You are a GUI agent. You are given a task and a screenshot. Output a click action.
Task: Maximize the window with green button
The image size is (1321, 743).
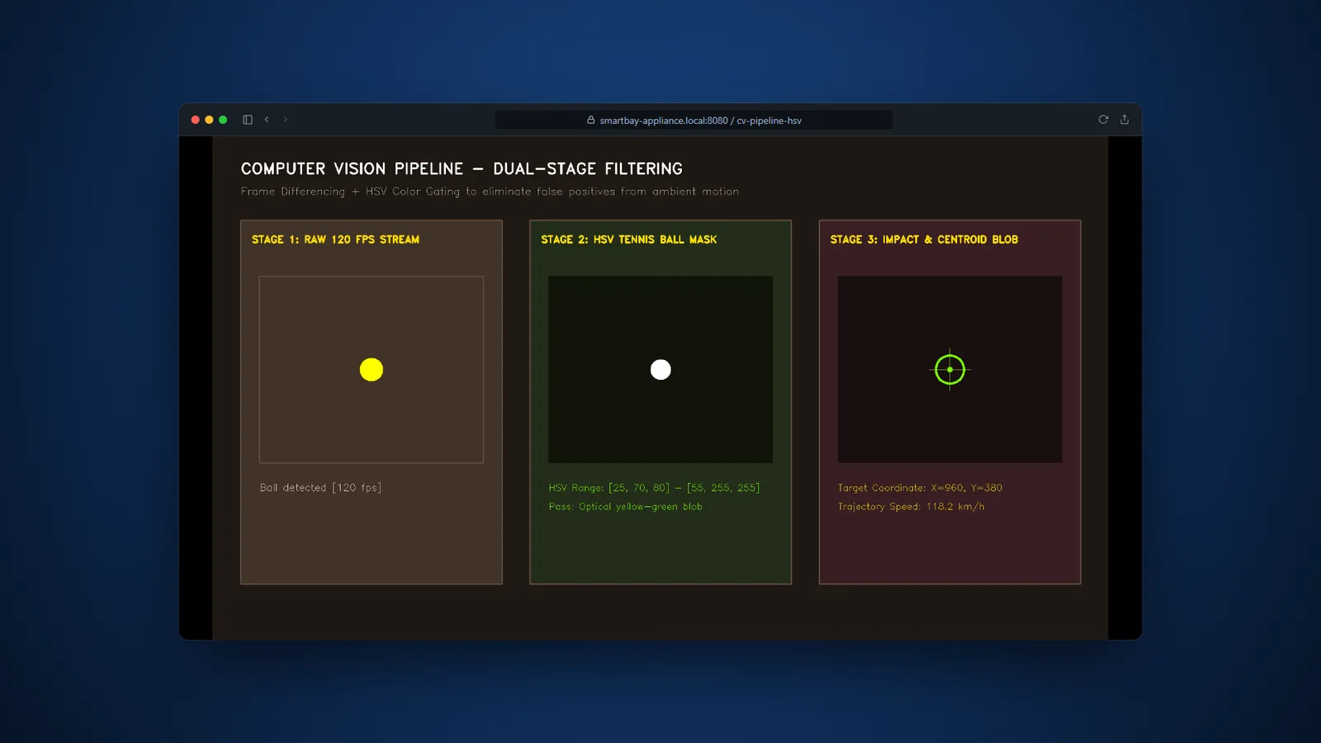point(223,120)
